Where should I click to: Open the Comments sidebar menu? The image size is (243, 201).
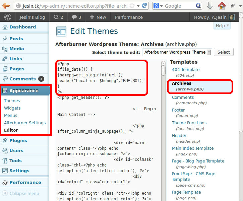(x=23, y=79)
